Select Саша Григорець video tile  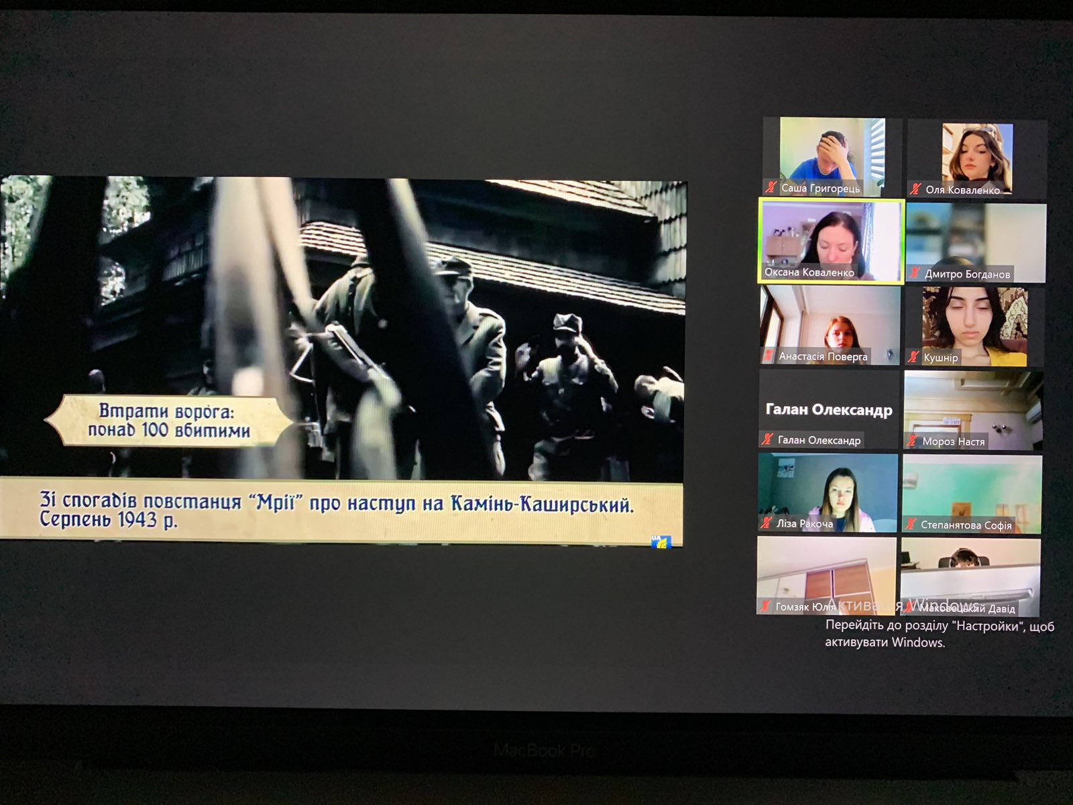[832, 157]
